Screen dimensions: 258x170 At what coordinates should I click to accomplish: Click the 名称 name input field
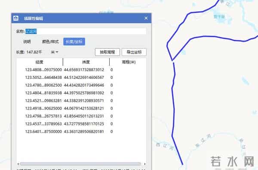[86, 31]
